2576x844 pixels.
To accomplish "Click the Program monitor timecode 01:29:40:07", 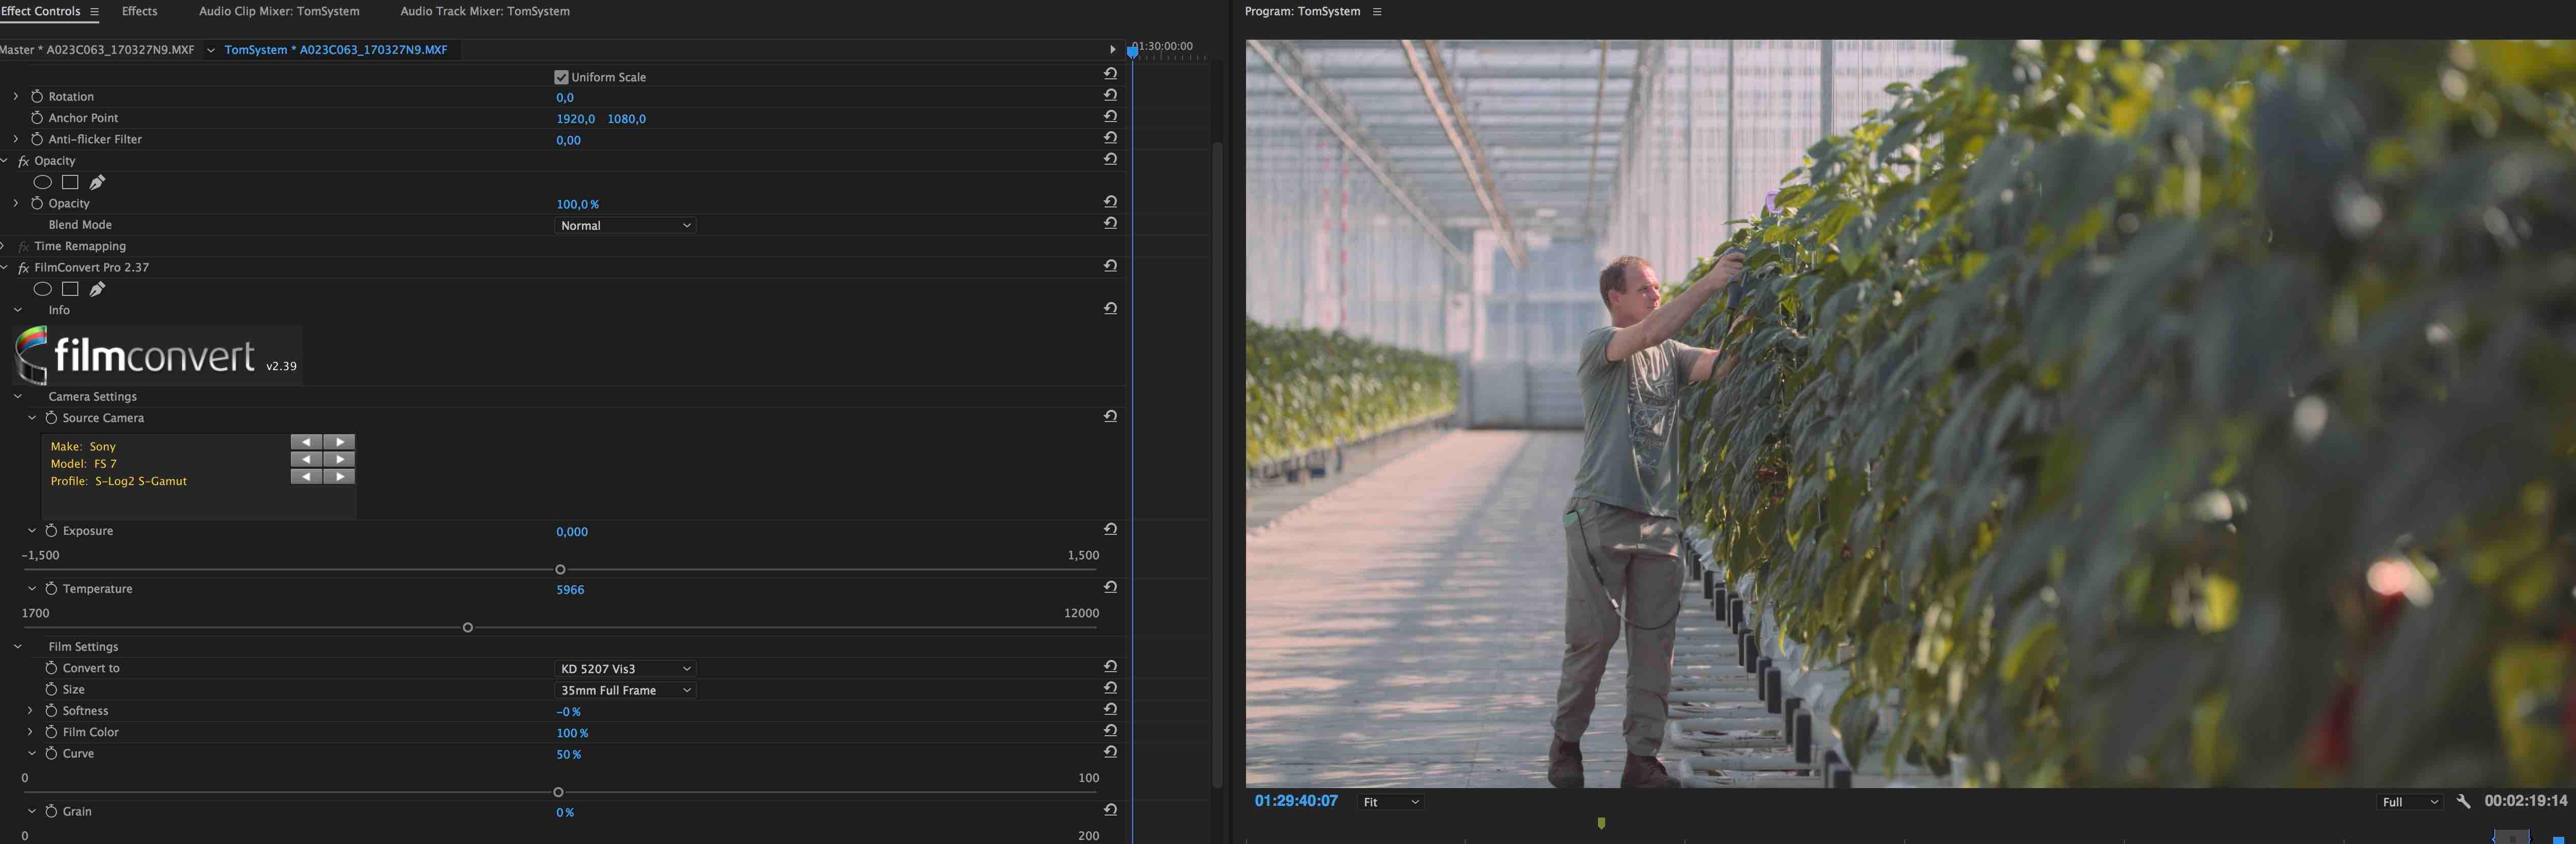I will pos(1296,801).
